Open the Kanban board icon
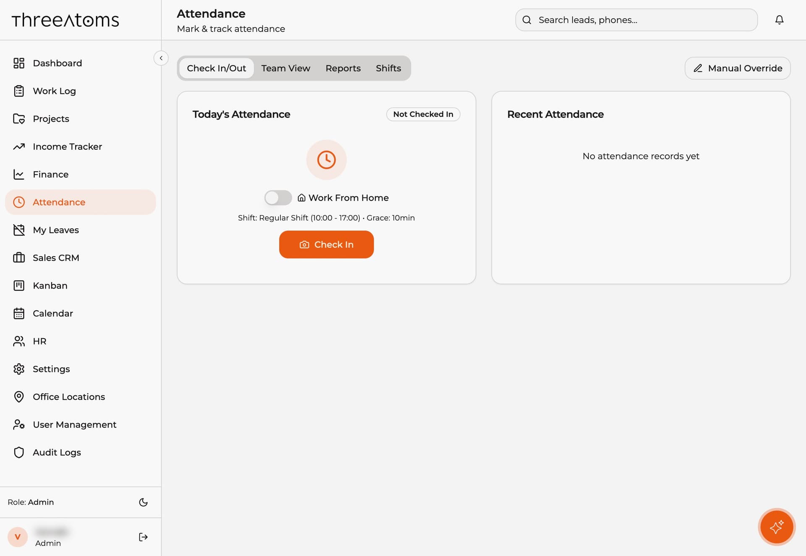The width and height of the screenshot is (806, 556). point(19,286)
